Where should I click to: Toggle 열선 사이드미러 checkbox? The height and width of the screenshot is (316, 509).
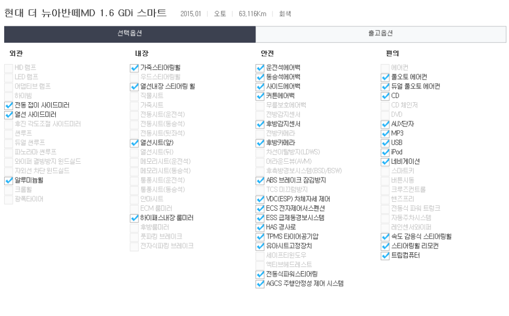(x=8, y=115)
